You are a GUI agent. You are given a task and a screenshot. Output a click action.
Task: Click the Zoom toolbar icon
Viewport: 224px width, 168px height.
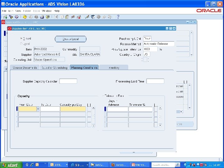93,17
